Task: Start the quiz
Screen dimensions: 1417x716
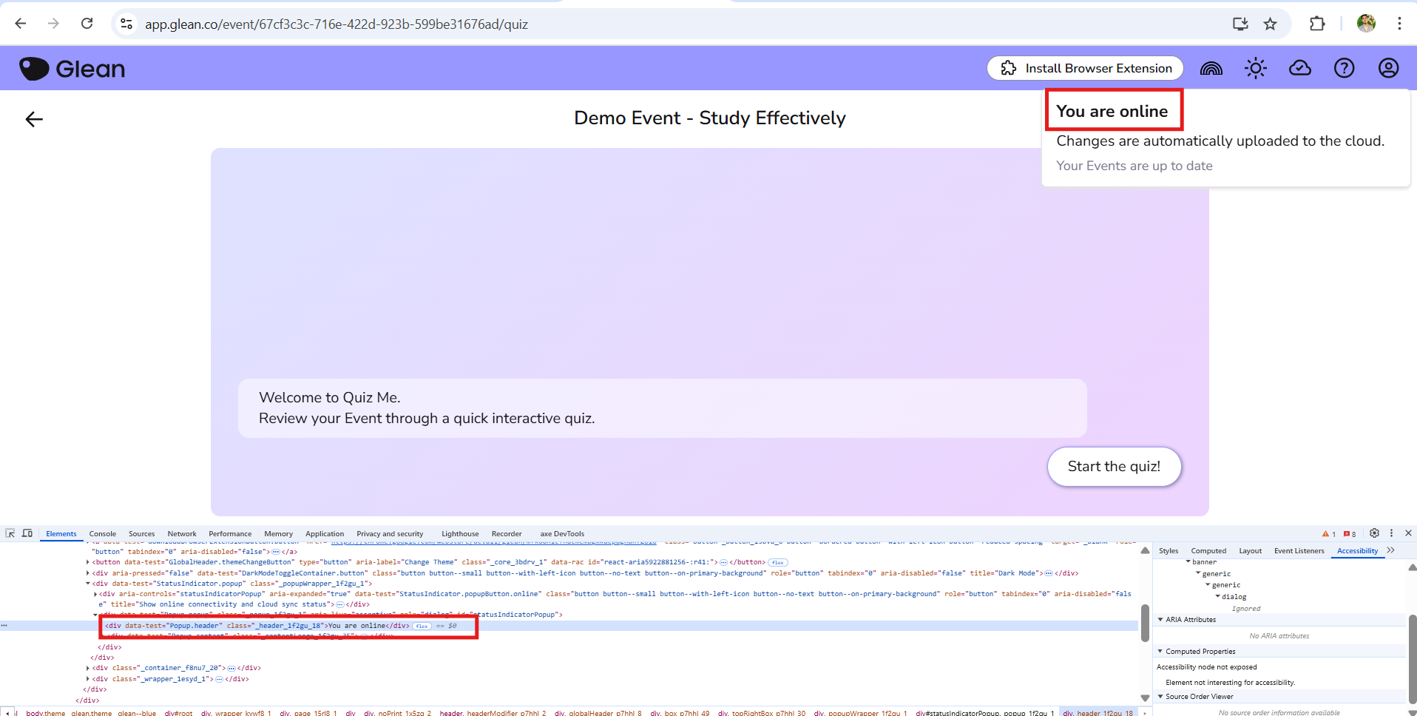Action: coord(1114,467)
